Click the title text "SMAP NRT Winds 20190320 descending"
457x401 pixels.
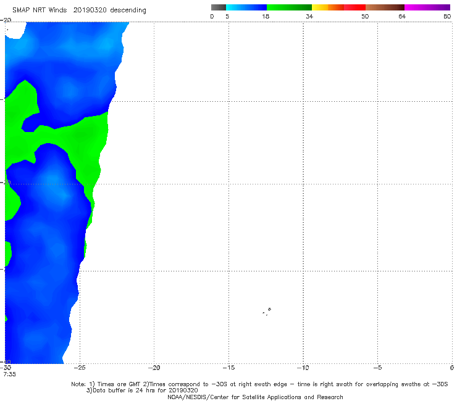point(79,10)
